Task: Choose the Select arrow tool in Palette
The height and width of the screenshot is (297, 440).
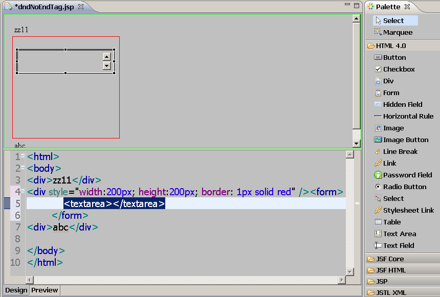Action: [395, 20]
